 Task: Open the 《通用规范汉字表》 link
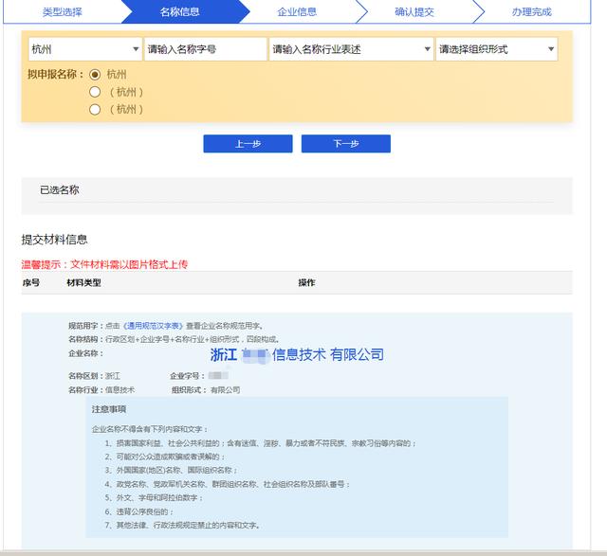pos(153,326)
